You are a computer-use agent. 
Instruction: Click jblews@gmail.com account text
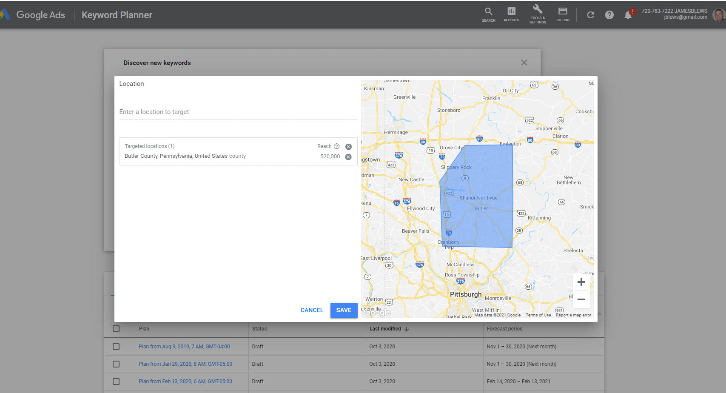click(x=686, y=17)
